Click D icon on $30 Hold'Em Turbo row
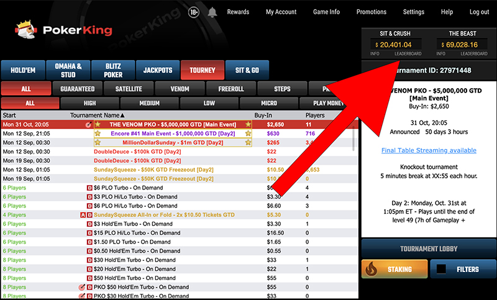 pyautogui.click(x=89, y=260)
